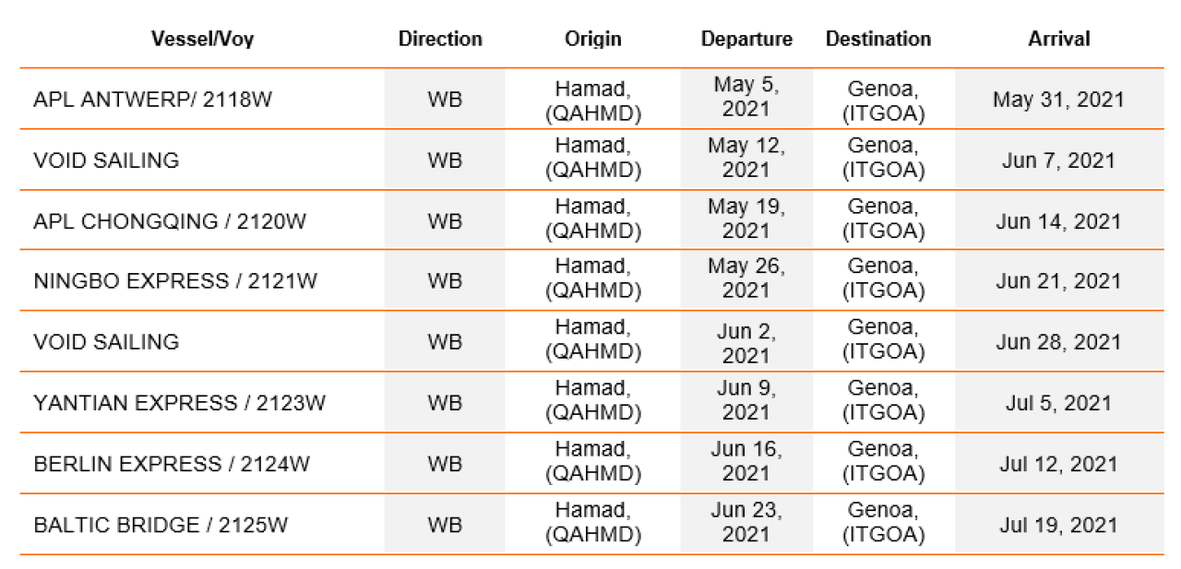Click the May 12, 2021 departure cell
The height and width of the screenshot is (569, 1181).
746,159
